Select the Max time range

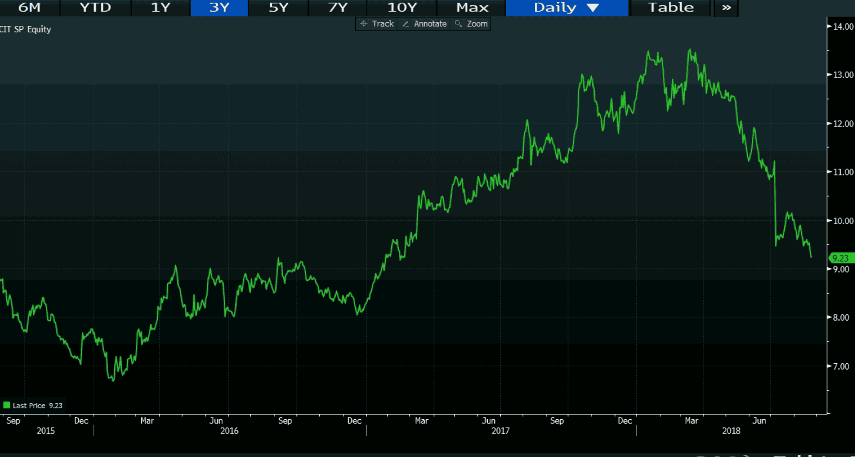[x=472, y=8]
